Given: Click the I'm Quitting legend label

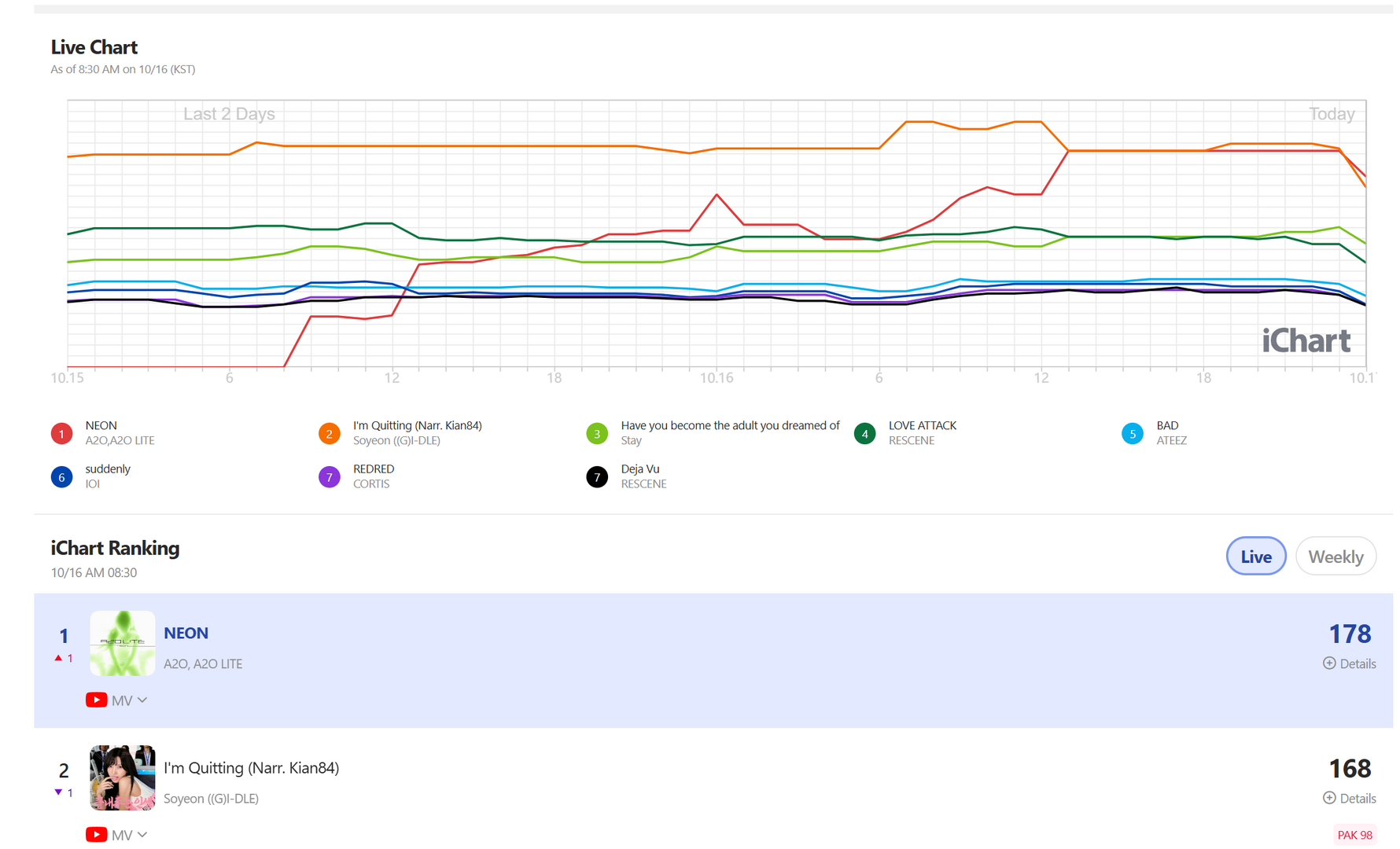Looking at the screenshot, I should tap(418, 425).
